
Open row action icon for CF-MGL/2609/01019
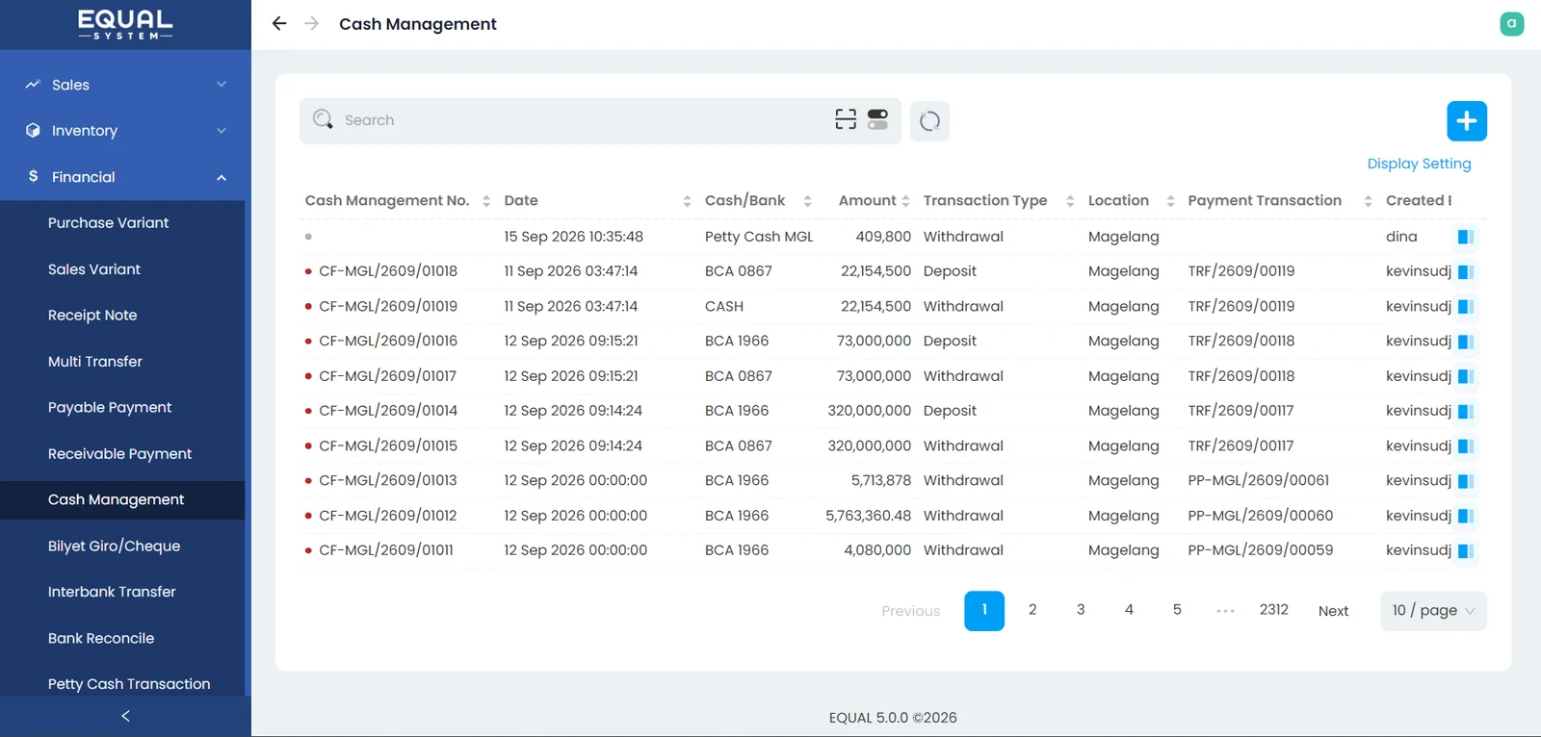[x=1466, y=307]
